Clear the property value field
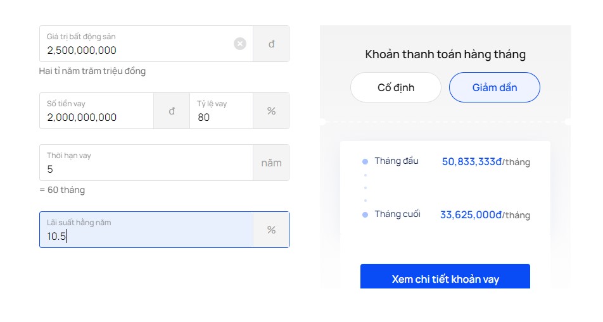The image size is (603, 322). coord(240,44)
